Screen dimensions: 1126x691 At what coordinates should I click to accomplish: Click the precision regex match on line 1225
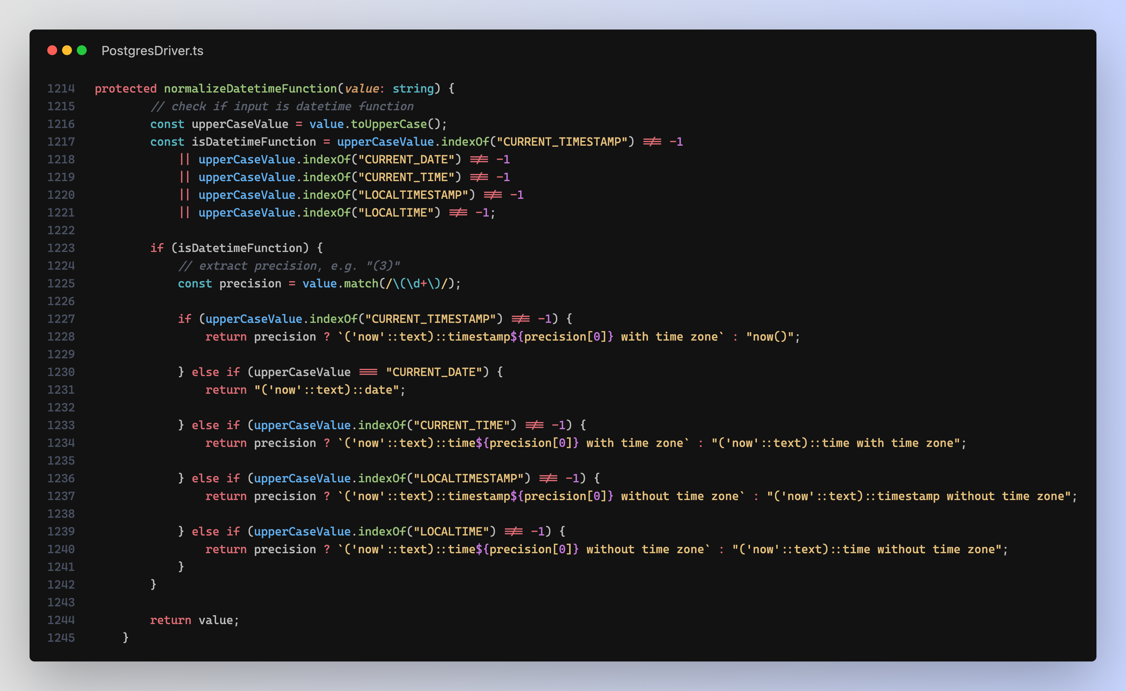point(418,283)
